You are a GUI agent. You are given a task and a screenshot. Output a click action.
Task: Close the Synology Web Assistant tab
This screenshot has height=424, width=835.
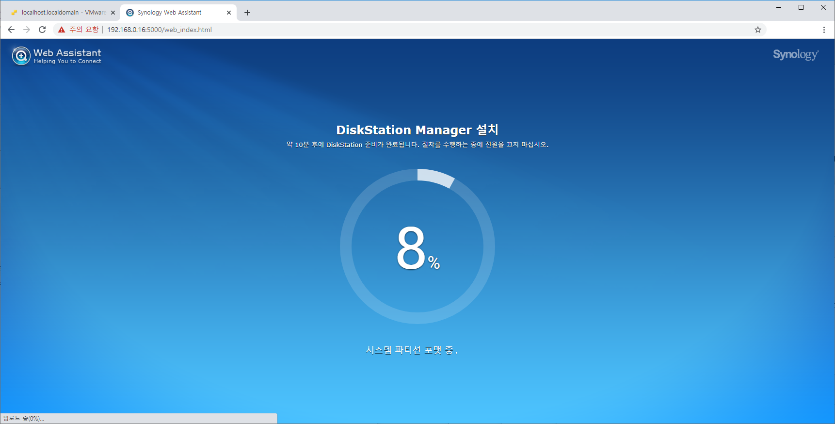[x=229, y=13]
